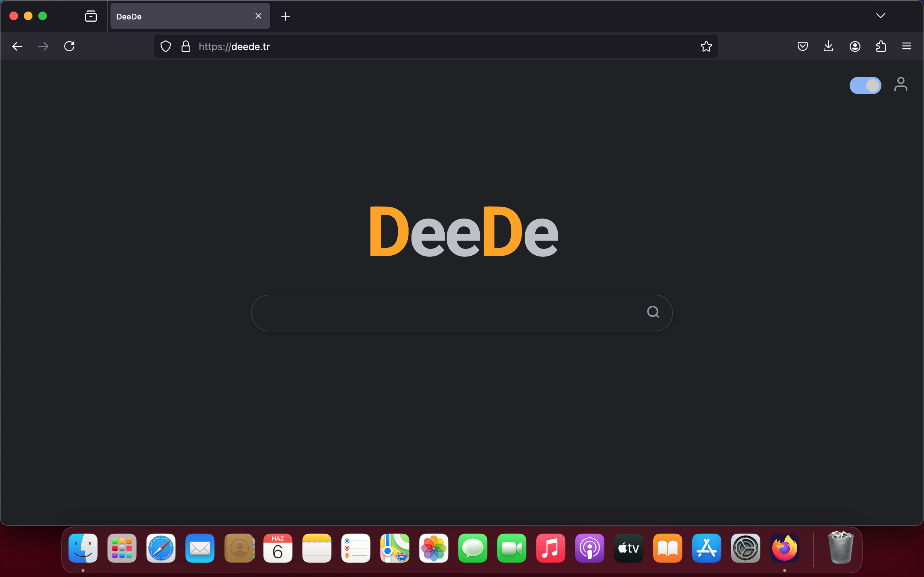Screen dimensions: 924x577
Task: Click the magnifier search icon in search box
Action: coord(653,312)
